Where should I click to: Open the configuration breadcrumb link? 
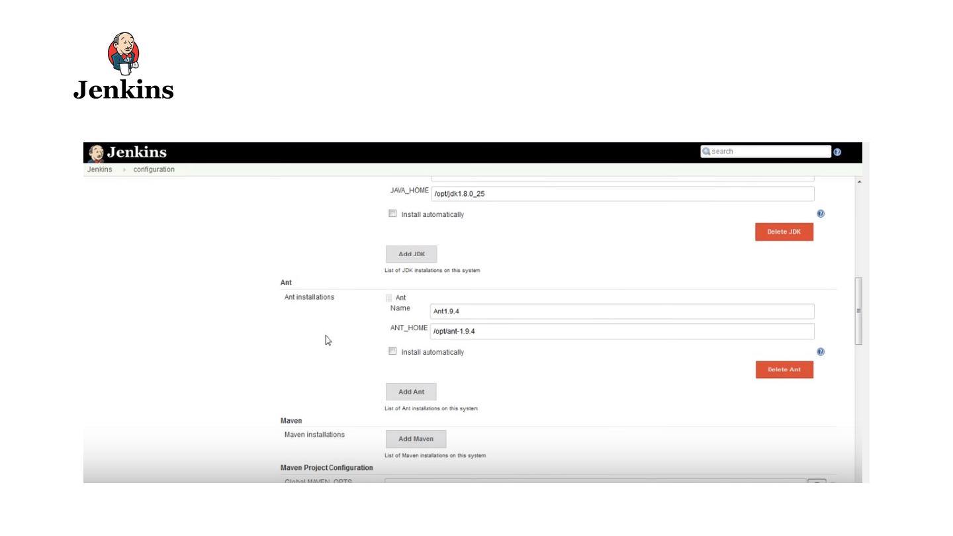[154, 169]
